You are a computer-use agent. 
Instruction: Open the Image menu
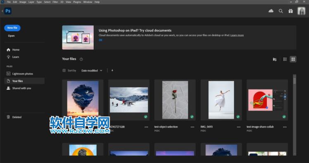point(23,2)
